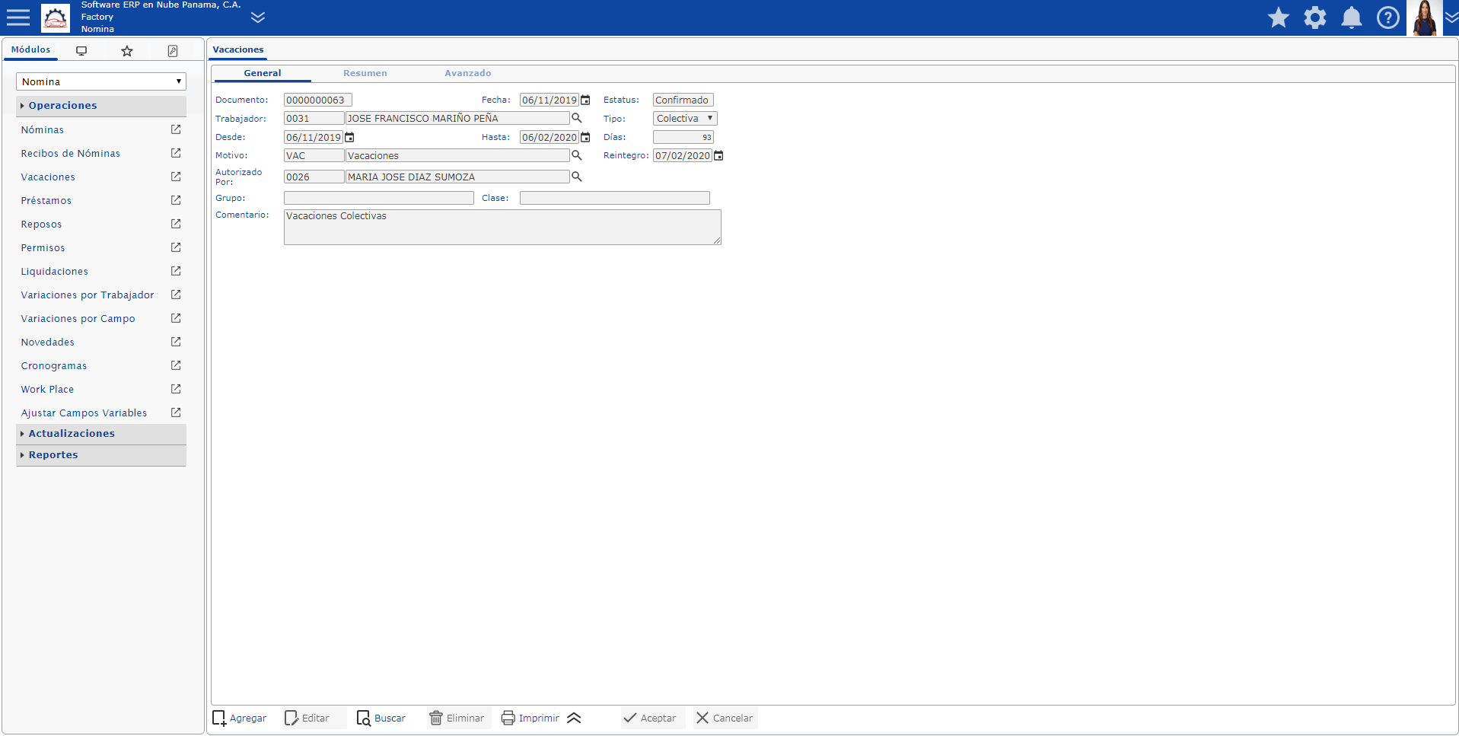The width and height of the screenshot is (1459, 736).
Task: Open Préstamos external link icon
Action: 176,200
